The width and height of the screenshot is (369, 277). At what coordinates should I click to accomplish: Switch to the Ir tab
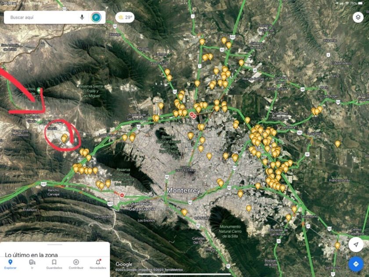(32, 264)
